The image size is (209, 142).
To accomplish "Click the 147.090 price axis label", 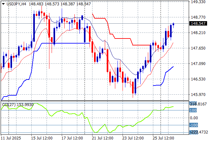I will [199, 63].
